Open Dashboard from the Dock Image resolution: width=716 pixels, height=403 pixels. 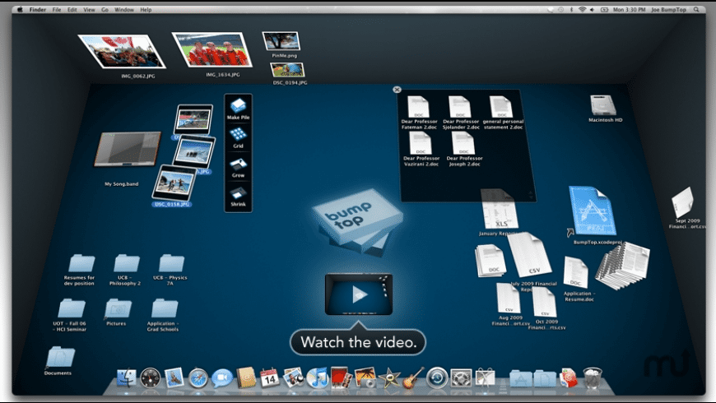pos(151,378)
